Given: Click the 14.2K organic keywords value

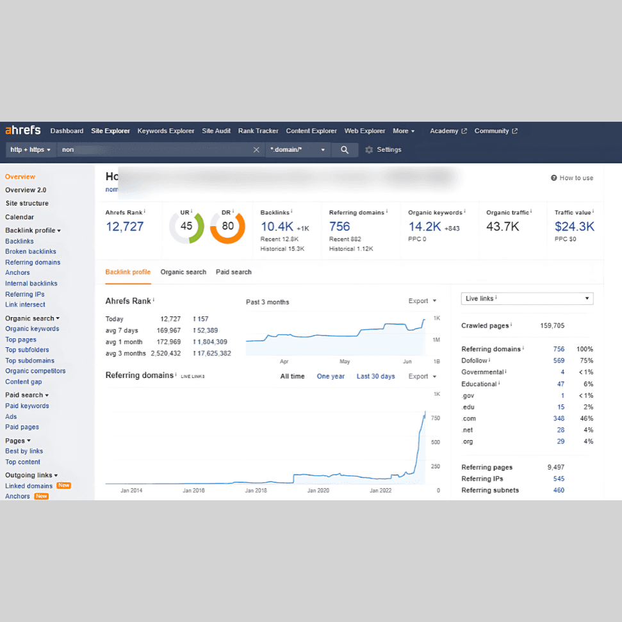Looking at the screenshot, I should click(425, 227).
